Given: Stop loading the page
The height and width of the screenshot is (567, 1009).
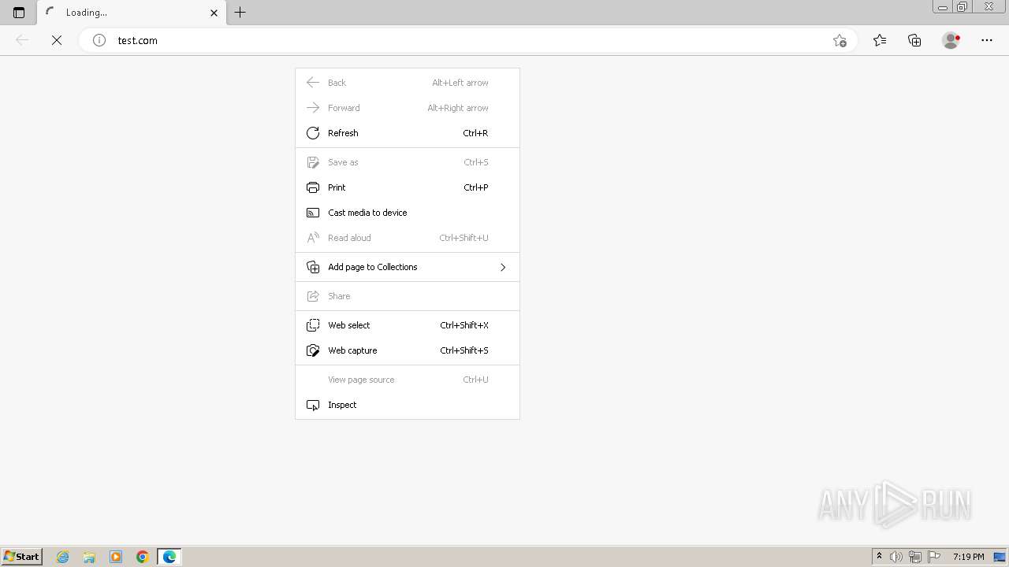Looking at the screenshot, I should click(57, 40).
